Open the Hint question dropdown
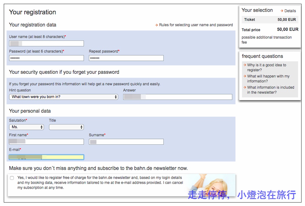 tap(64, 97)
